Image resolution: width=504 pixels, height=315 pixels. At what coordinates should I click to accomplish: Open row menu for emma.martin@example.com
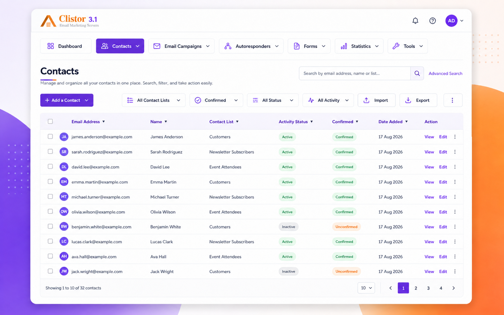click(455, 182)
